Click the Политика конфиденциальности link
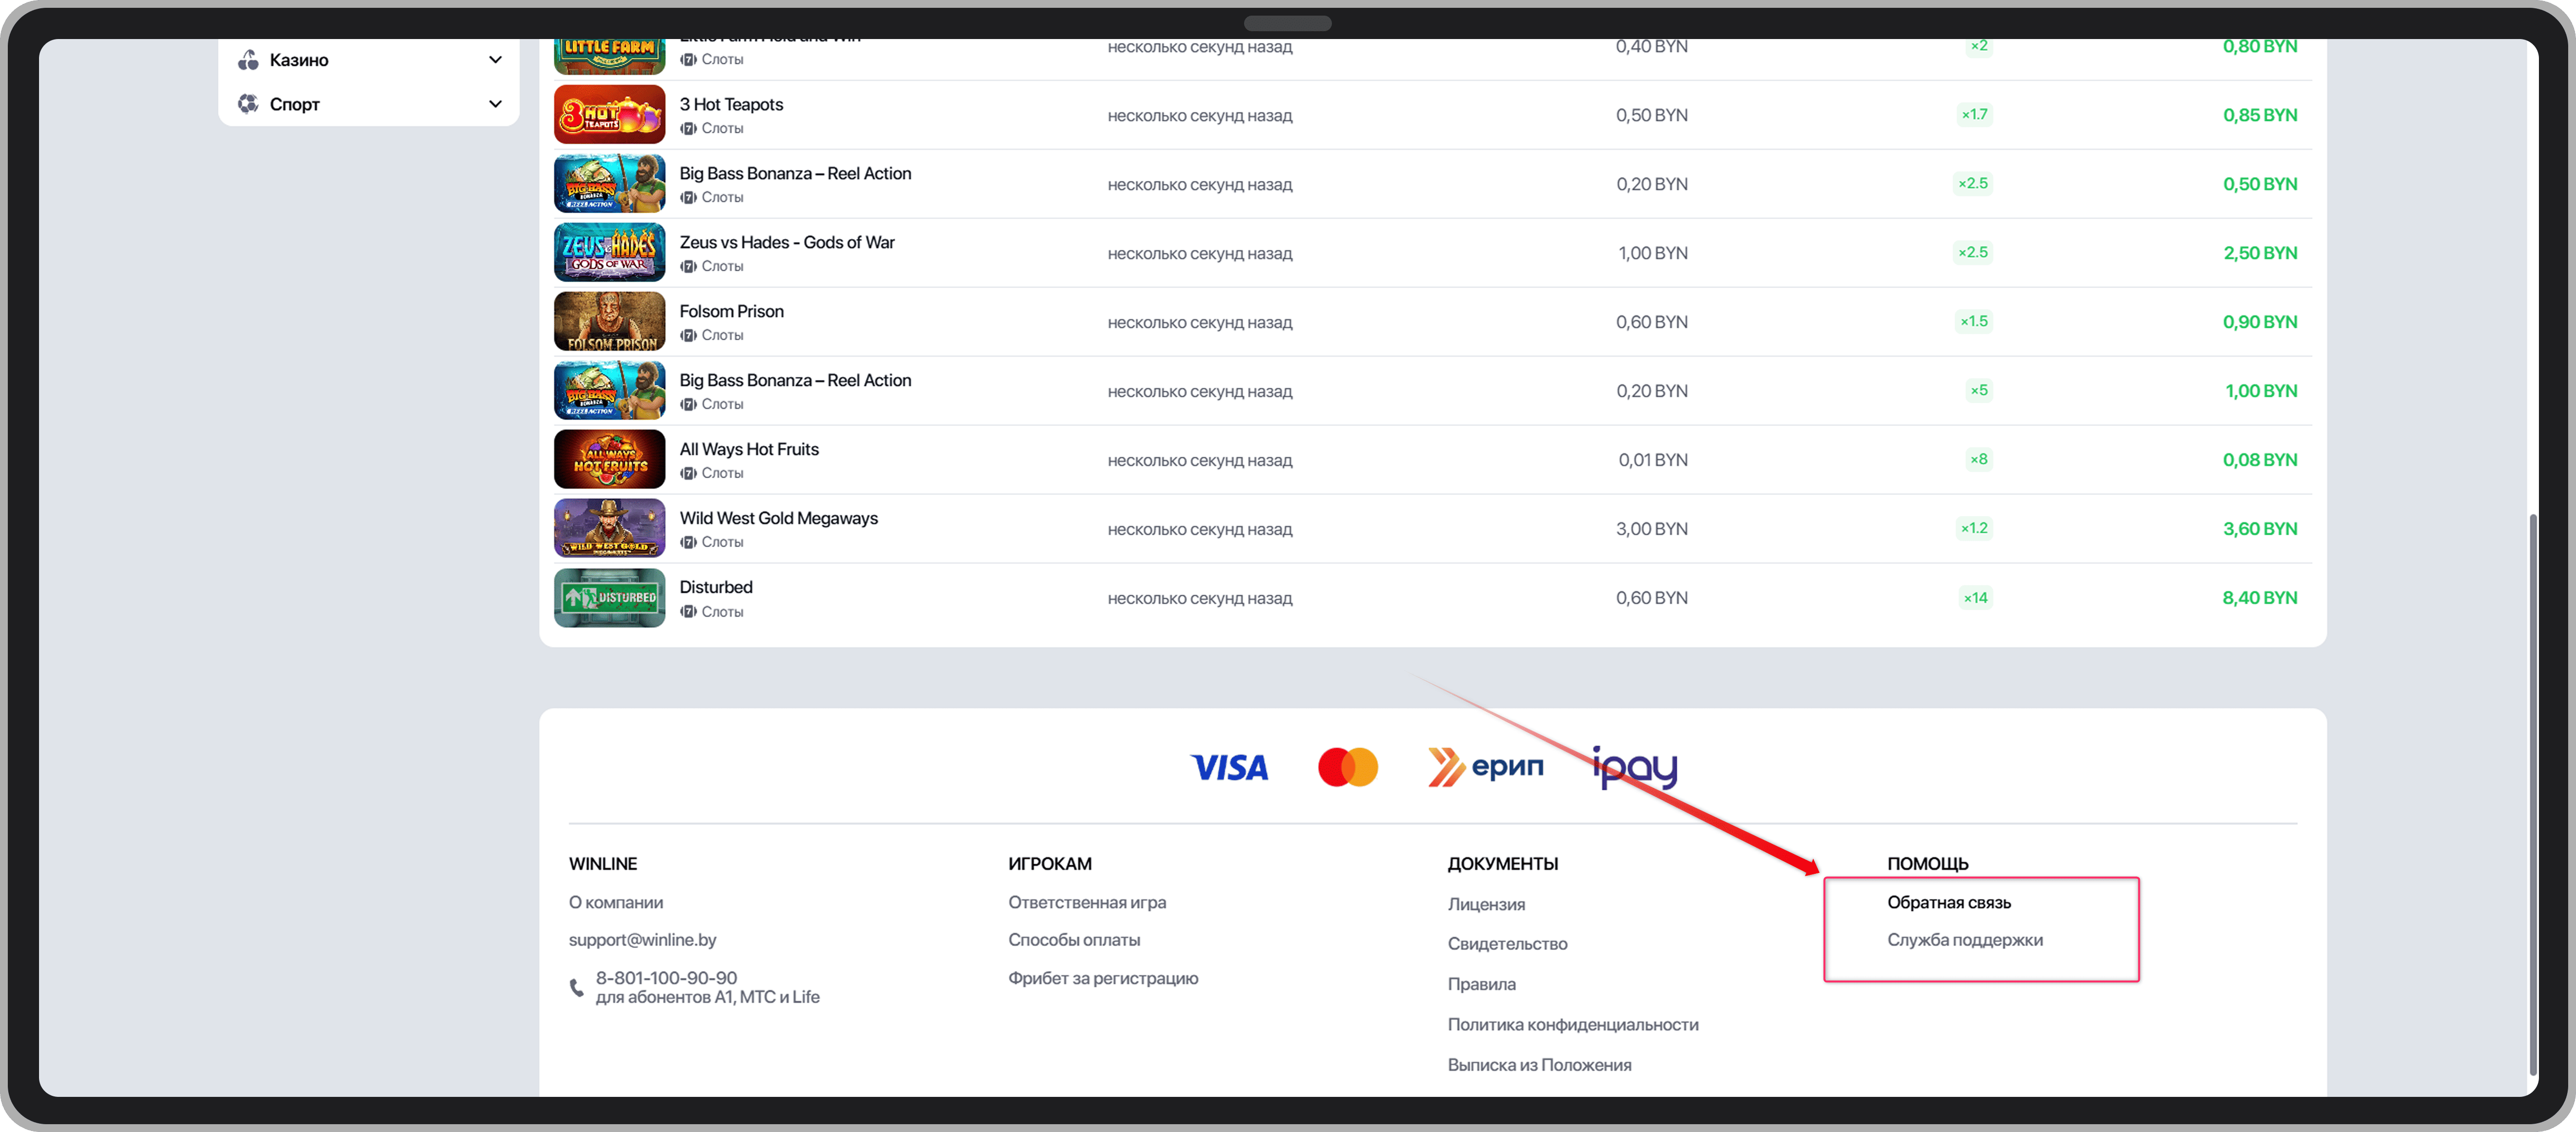 (x=1572, y=1024)
